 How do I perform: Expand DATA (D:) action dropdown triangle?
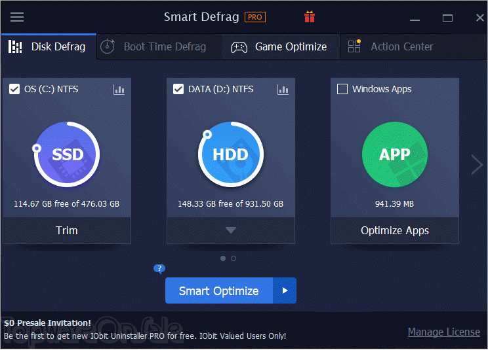click(x=231, y=230)
